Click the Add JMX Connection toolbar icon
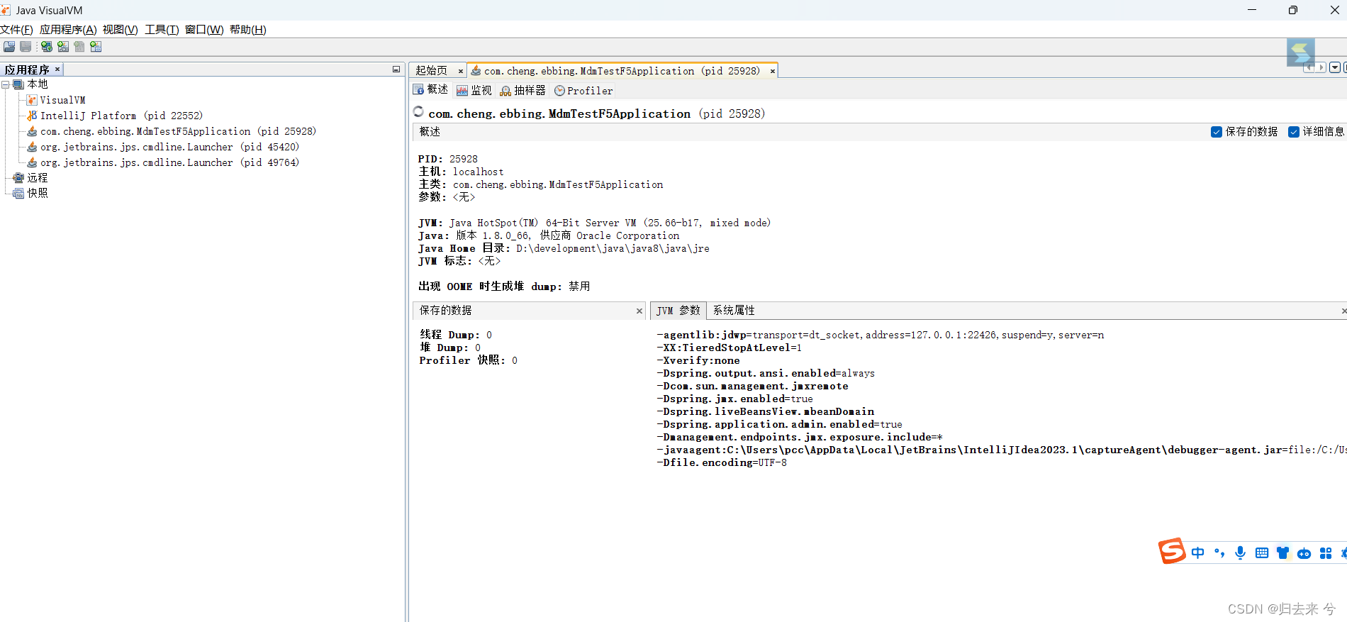This screenshot has width=1347, height=622. pos(63,47)
